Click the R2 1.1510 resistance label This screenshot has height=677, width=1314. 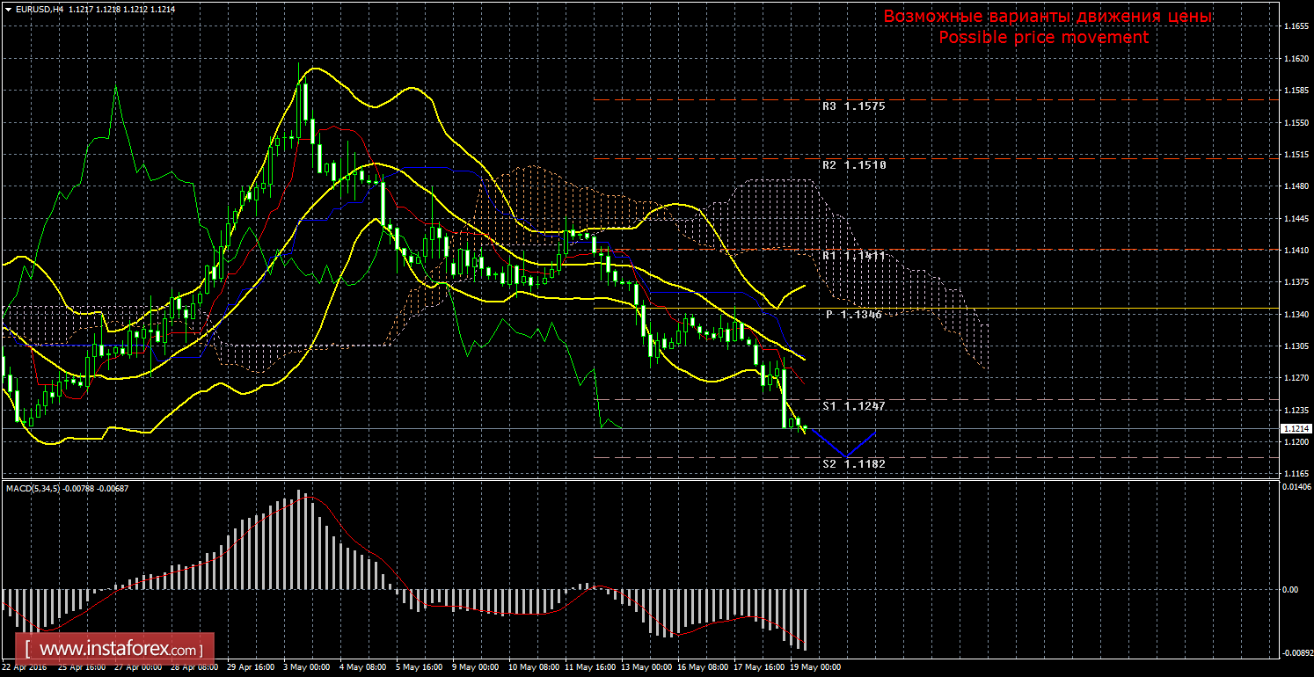(x=854, y=164)
